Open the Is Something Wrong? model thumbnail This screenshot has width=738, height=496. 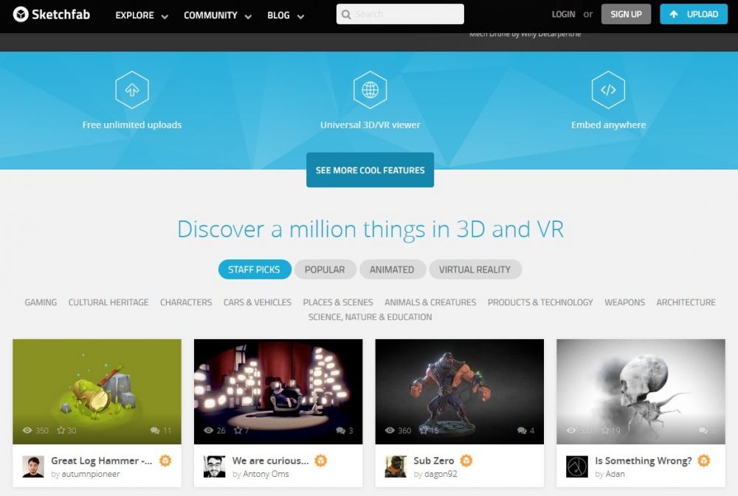(x=641, y=391)
